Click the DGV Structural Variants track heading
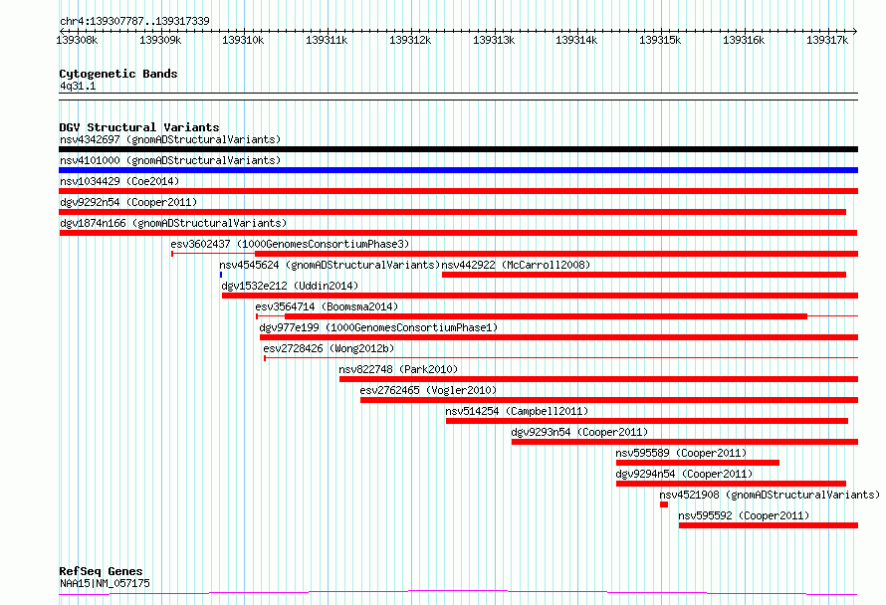This screenshot has width=886, height=605. (x=139, y=127)
